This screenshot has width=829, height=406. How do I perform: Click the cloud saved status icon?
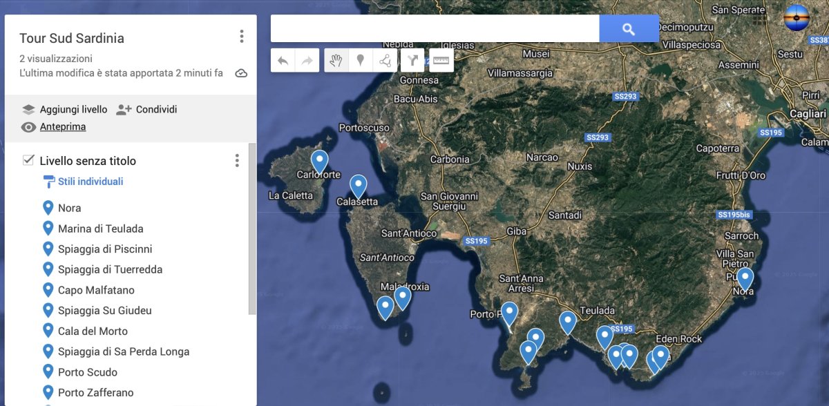[x=241, y=73]
